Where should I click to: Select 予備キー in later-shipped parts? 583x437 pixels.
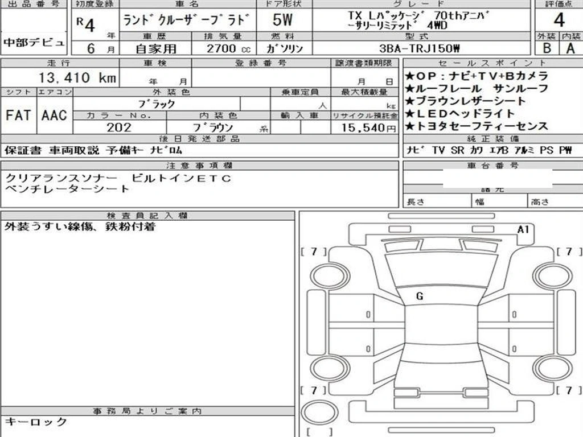click(125, 150)
